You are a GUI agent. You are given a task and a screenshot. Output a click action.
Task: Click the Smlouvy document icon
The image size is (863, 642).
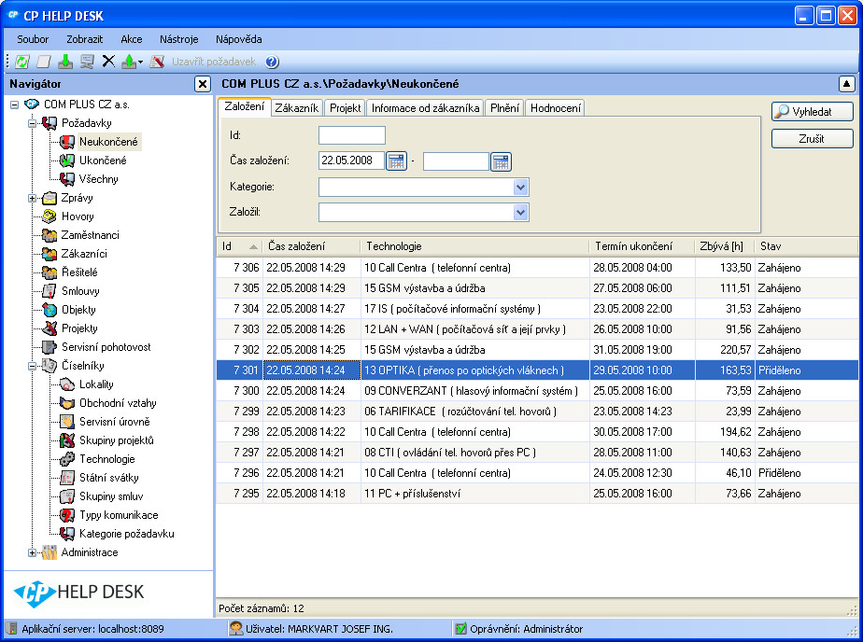[50, 291]
